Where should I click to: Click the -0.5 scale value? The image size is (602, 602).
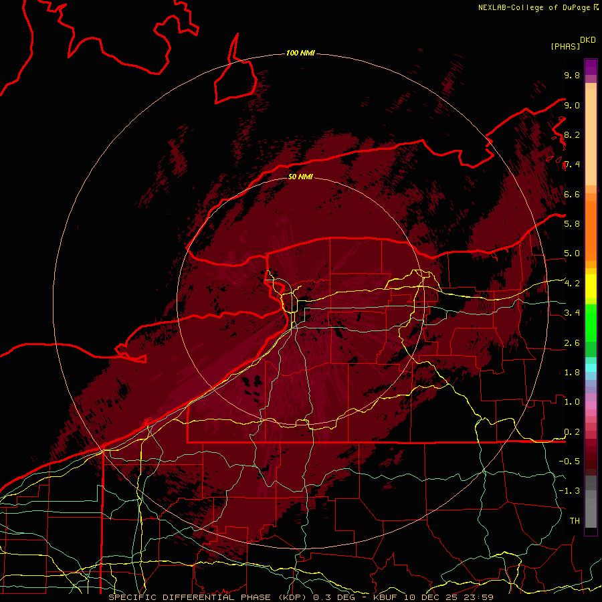coord(569,462)
